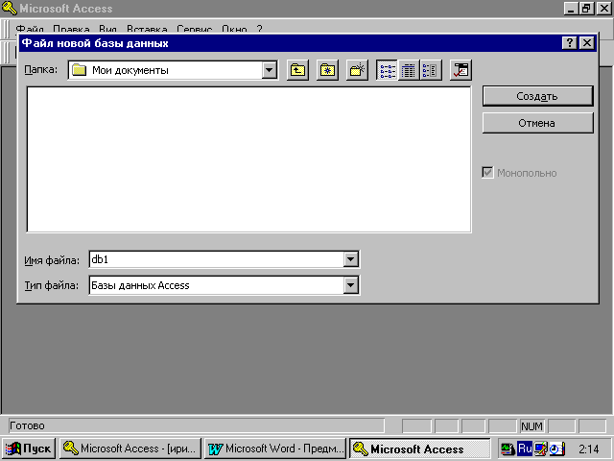This screenshot has width=614, height=461.
Task: Switch to first Microsoft Access taskbar button
Action: pos(130,449)
